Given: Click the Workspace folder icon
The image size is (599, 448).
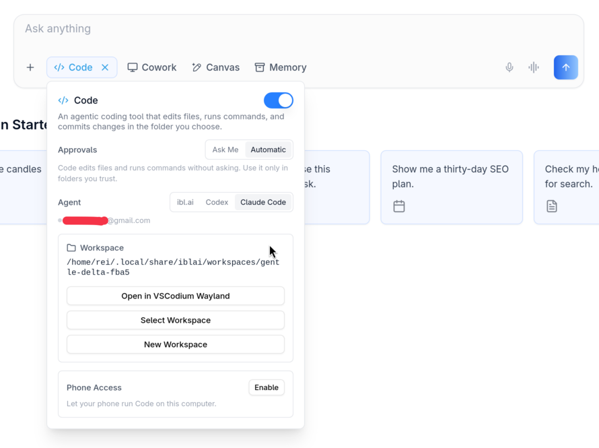Looking at the screenshot, I should [71, 248].
